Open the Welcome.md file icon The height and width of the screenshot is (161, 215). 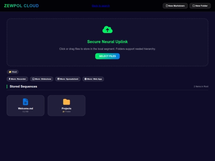tap(25, 102)
